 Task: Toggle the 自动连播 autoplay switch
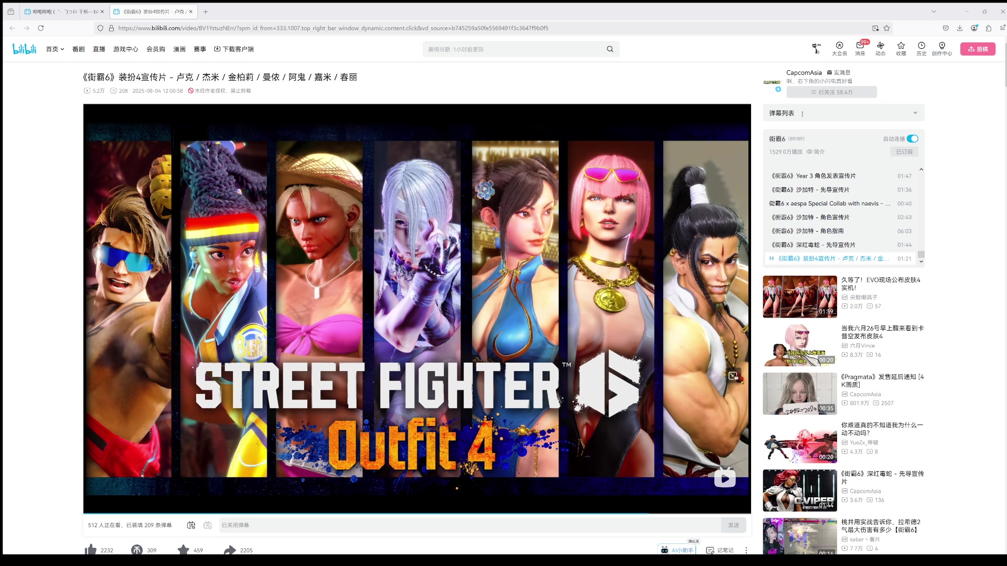pyautogui.click(x=913, y=139)
